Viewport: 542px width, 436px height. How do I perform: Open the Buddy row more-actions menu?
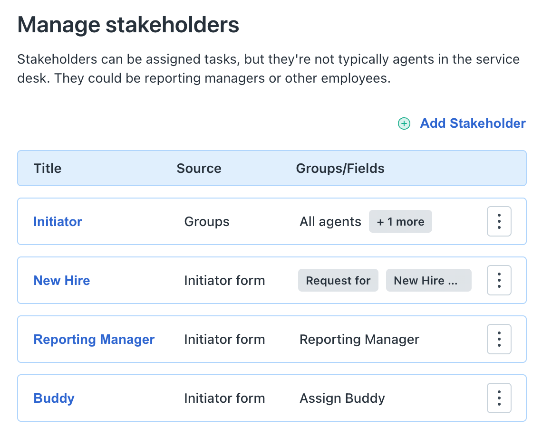coord(499,398)
